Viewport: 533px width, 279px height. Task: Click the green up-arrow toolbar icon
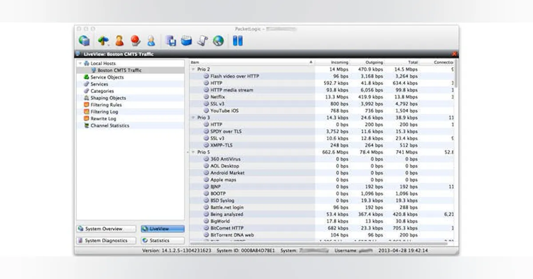tap(103, 41)
